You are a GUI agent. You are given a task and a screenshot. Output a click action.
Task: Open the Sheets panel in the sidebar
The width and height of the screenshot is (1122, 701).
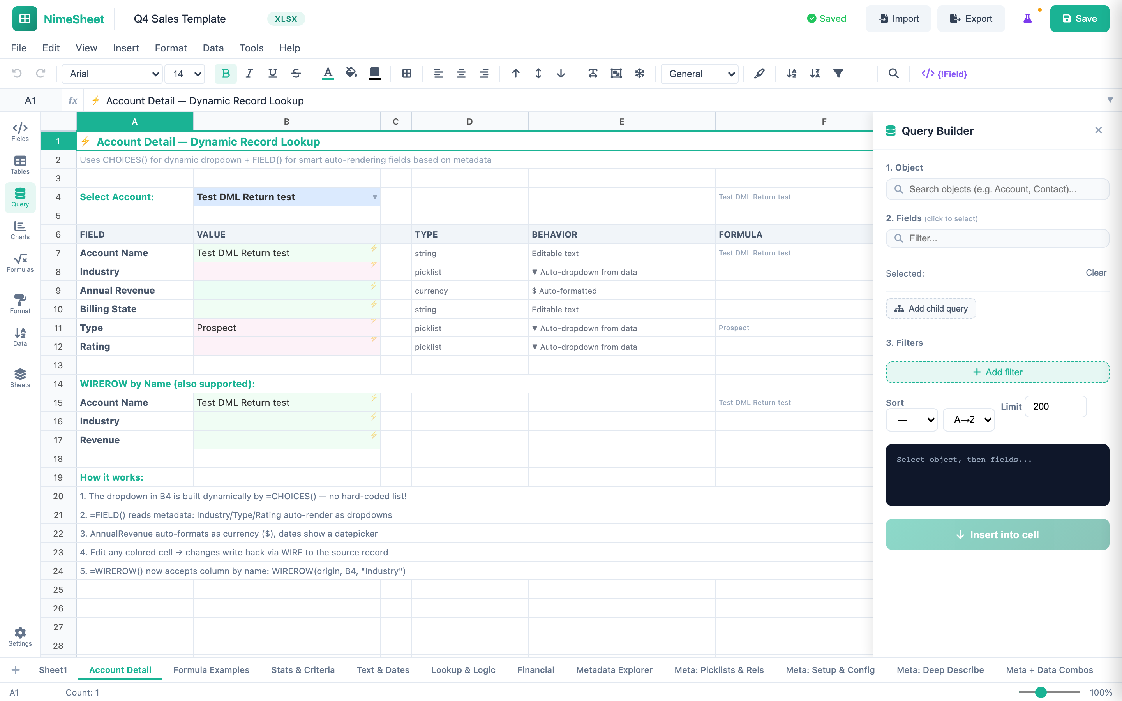[x=19, y=377]
